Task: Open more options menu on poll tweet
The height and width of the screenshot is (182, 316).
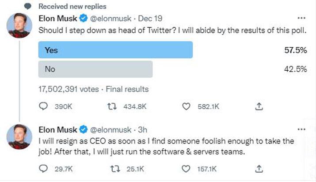Action: (301, 18)
